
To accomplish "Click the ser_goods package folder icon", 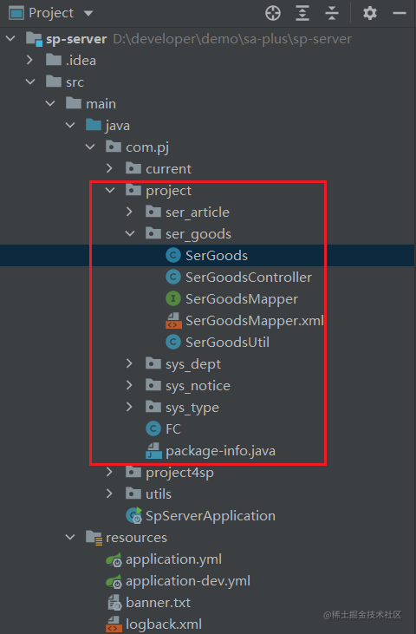I will (x=153, y=233).
